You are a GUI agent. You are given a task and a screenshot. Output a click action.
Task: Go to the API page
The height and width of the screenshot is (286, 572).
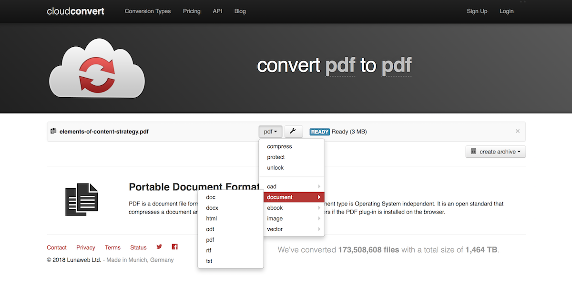click(217, 11)
